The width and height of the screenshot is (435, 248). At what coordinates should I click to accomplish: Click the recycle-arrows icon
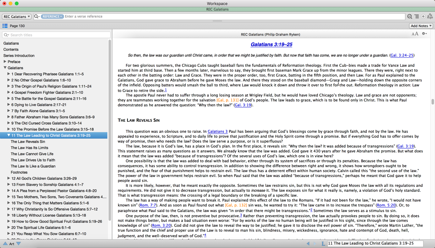pos(430,17)
